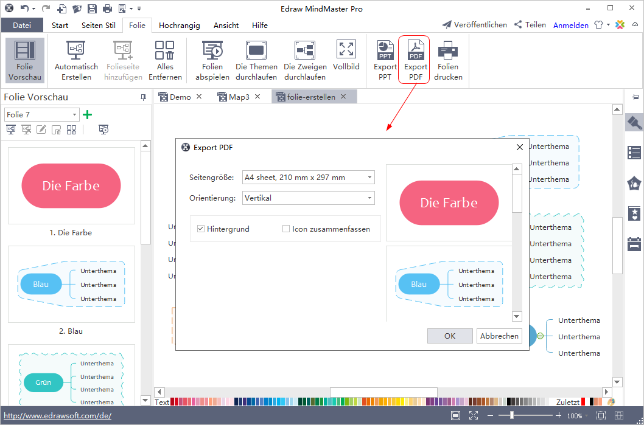Expand the Orientierung dropdown
This screenshot has height=425, width=644.
tap(308, 198)
